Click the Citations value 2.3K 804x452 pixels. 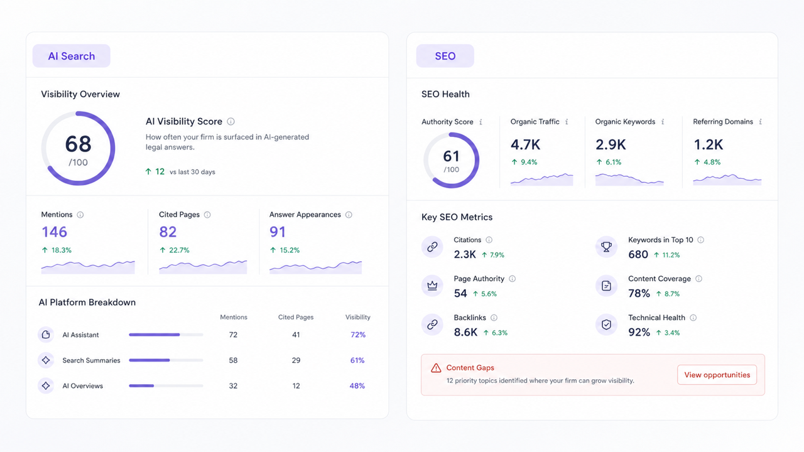pyautogui.click(x=465, y=254)
